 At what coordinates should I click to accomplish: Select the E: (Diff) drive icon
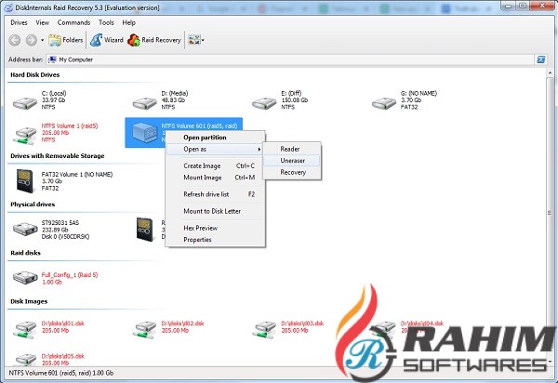coord(264,103)
